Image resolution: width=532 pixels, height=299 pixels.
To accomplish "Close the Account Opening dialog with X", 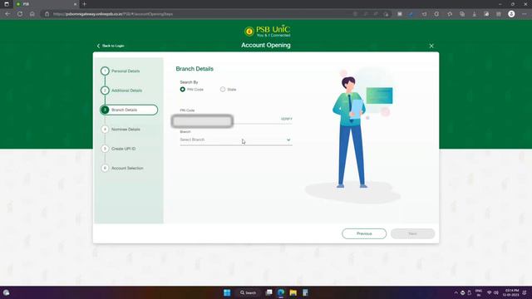I will [431, 46].
